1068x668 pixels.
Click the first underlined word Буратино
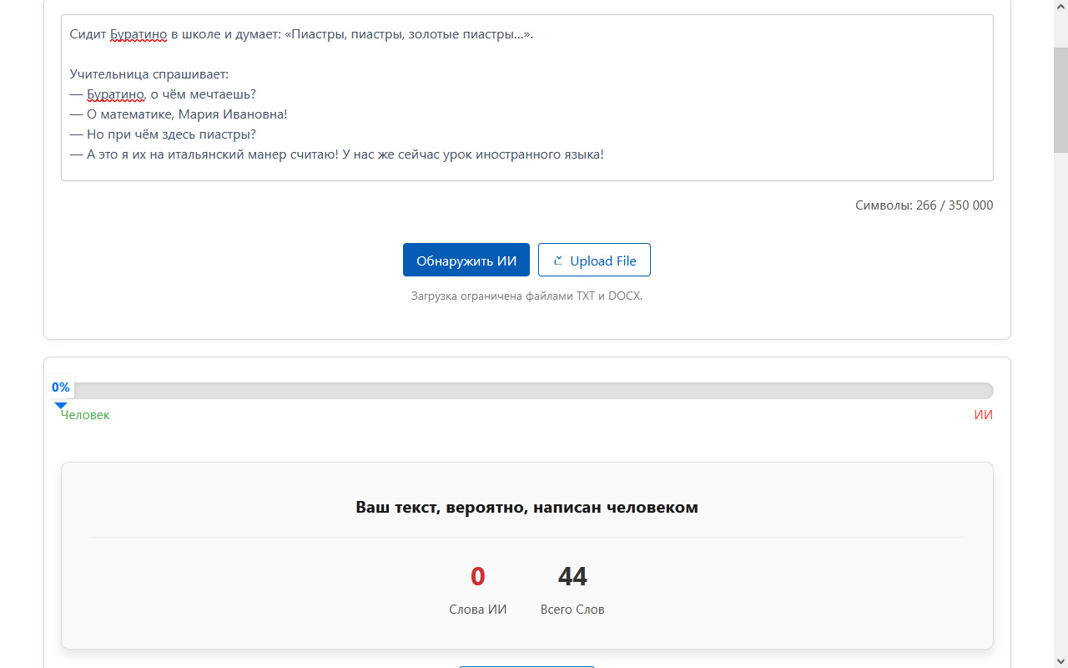point(139,34)
